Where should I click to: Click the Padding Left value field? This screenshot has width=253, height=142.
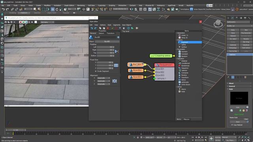click(105, 47)
